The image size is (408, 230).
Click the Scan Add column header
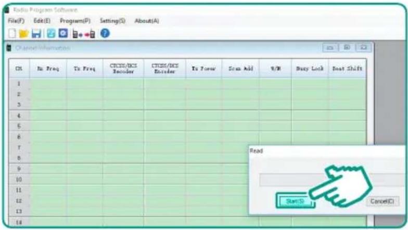point(240,69)
